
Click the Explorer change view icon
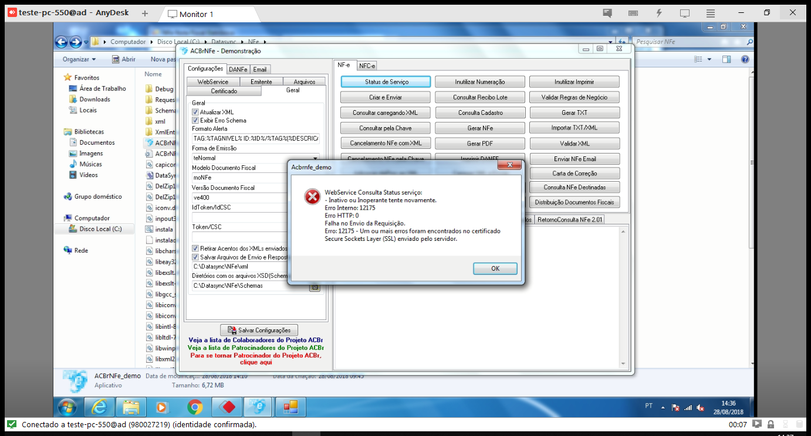698,59
